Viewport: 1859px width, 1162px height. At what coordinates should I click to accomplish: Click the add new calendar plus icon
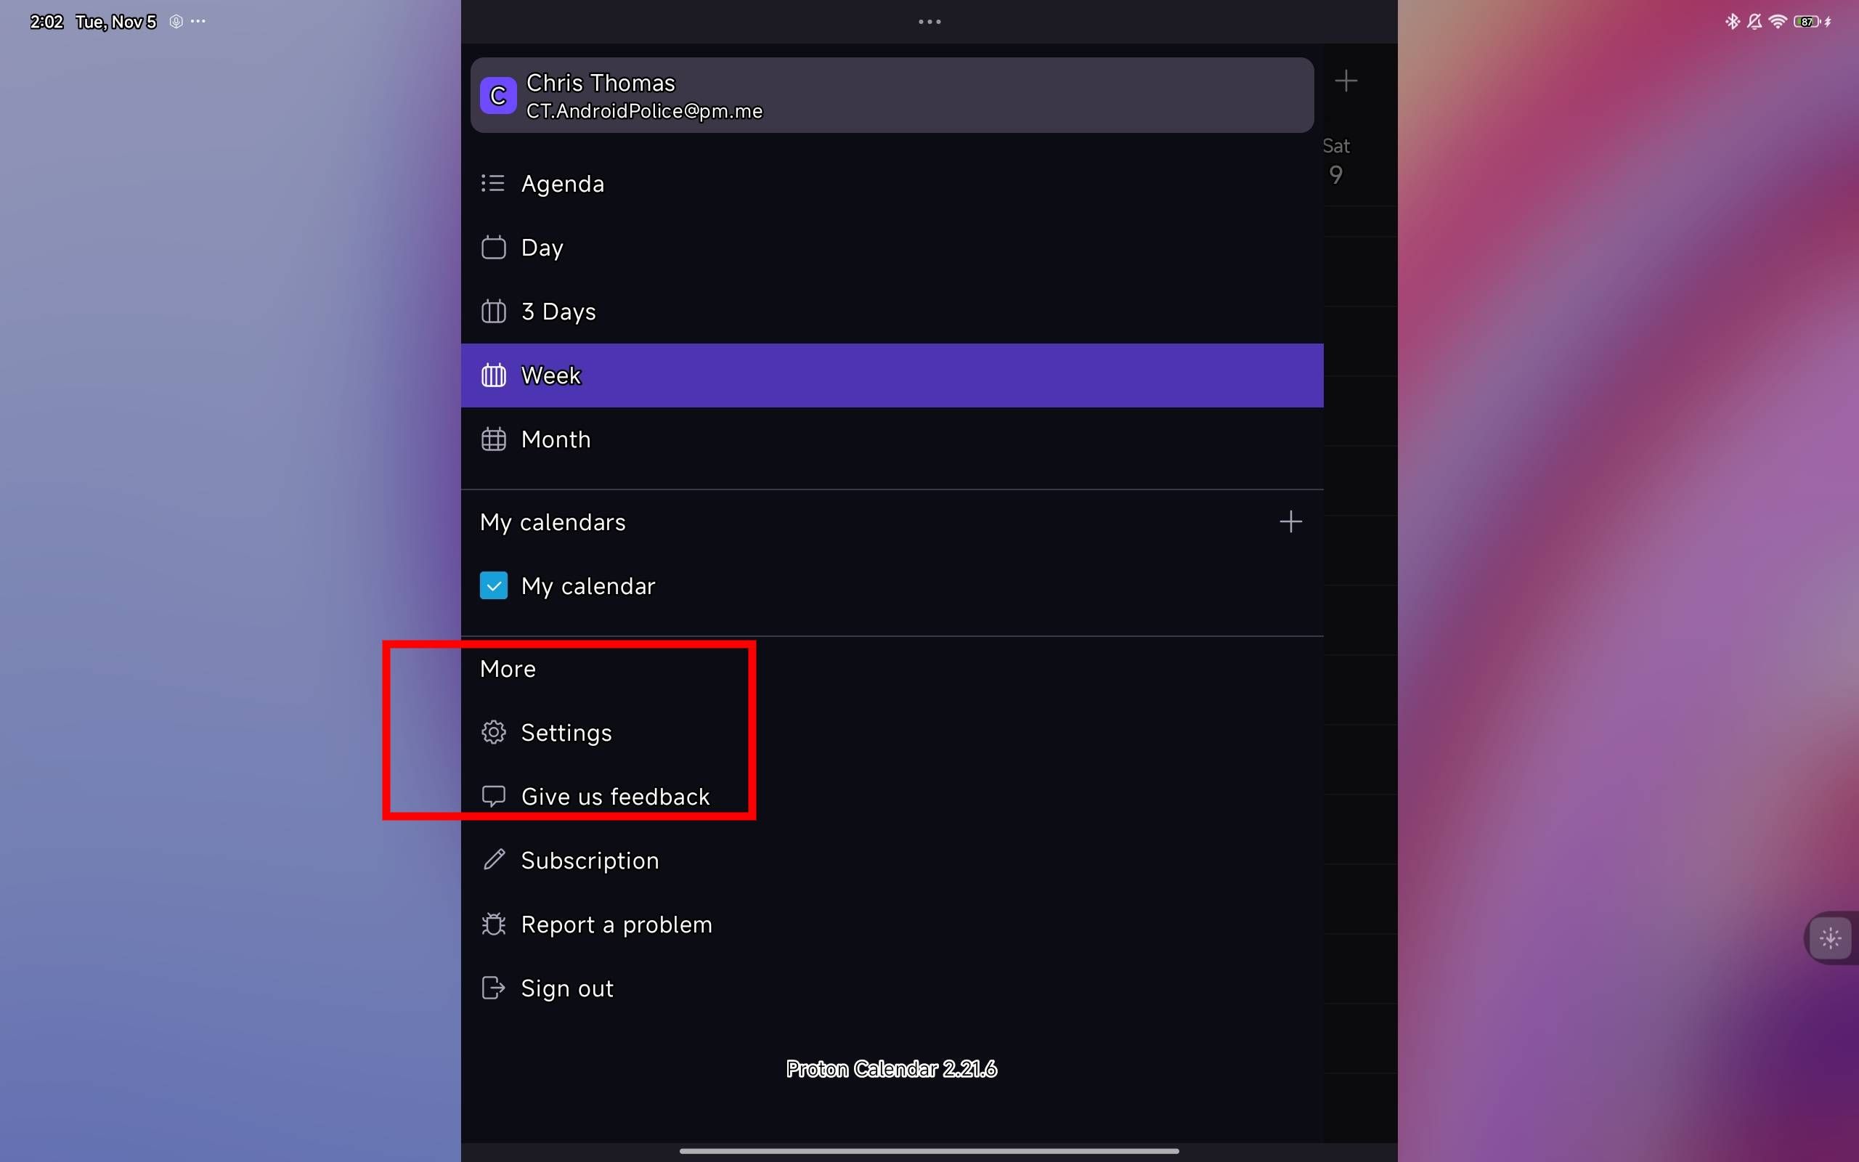pos(1290,521)
